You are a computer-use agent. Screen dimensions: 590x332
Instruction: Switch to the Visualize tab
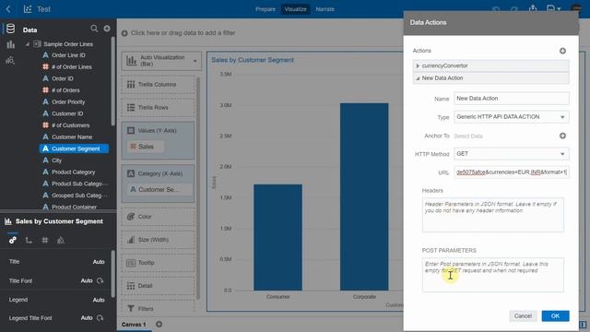(295, 9)
